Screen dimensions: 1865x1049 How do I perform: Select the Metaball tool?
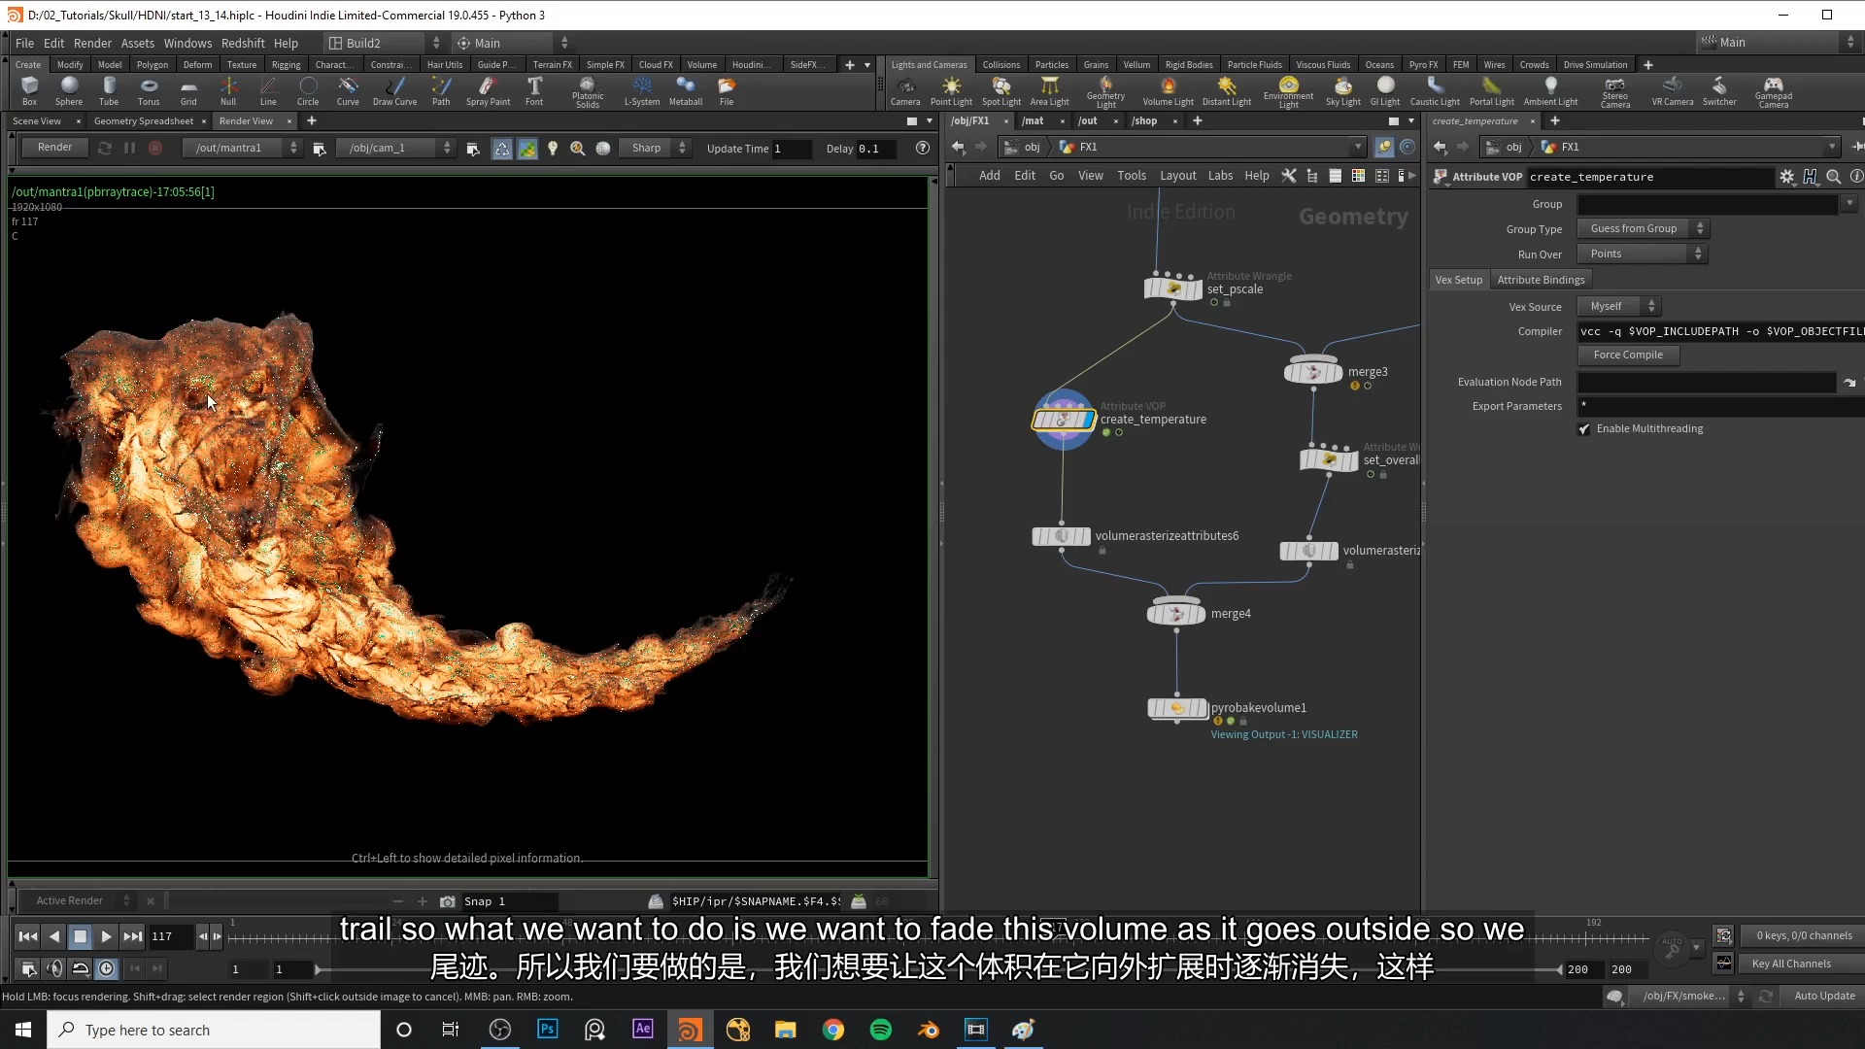coord(686,91)
